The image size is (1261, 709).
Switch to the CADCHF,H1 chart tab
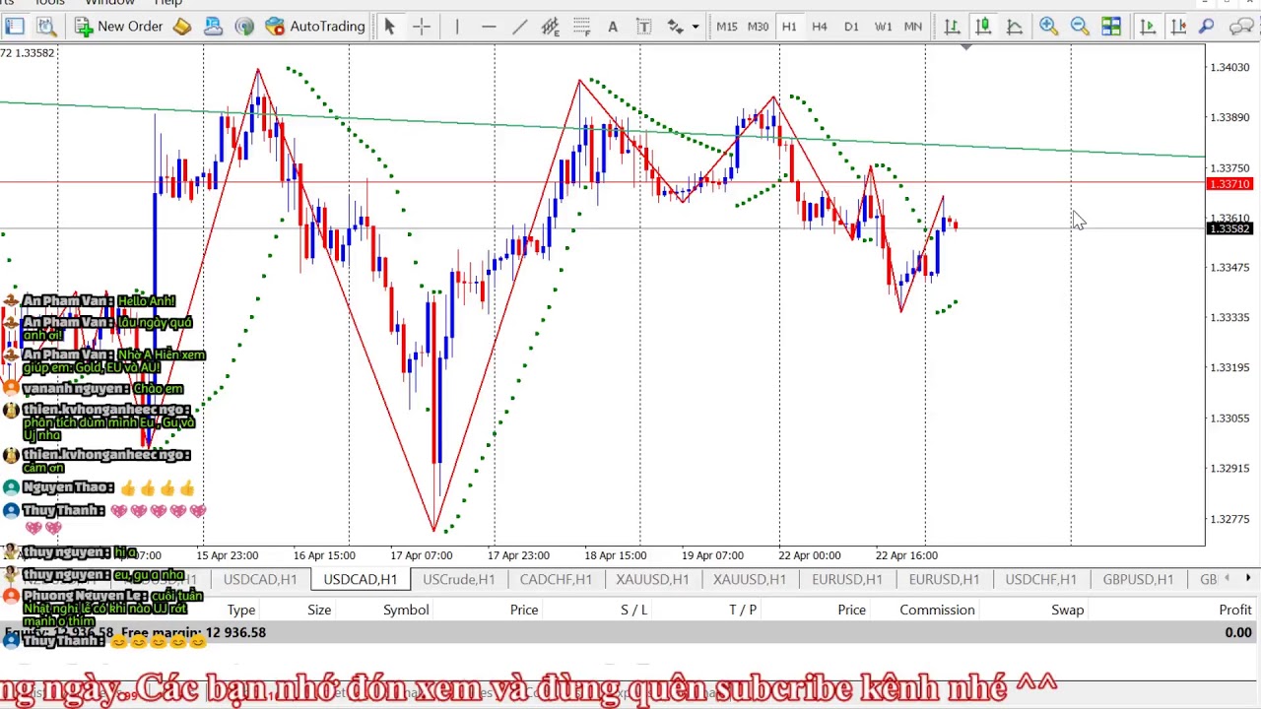pyautogui.click(x=556, y=579)
